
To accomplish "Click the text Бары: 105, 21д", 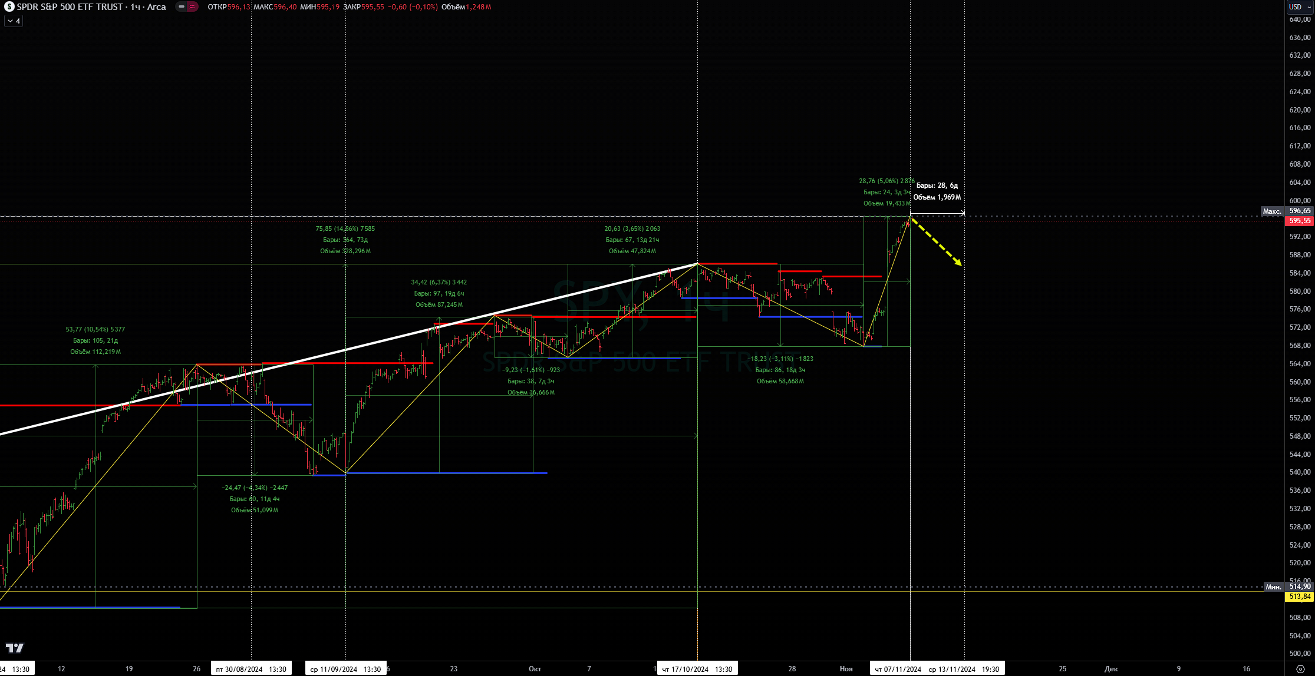I will click(95, 340).
